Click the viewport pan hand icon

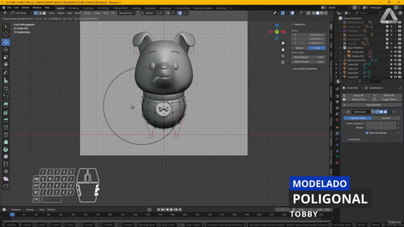tap(283, 49)
